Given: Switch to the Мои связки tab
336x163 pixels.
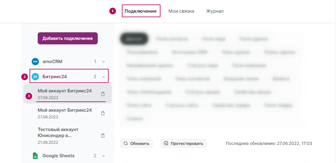Looking at the screenshot, I should click(181, 11).
